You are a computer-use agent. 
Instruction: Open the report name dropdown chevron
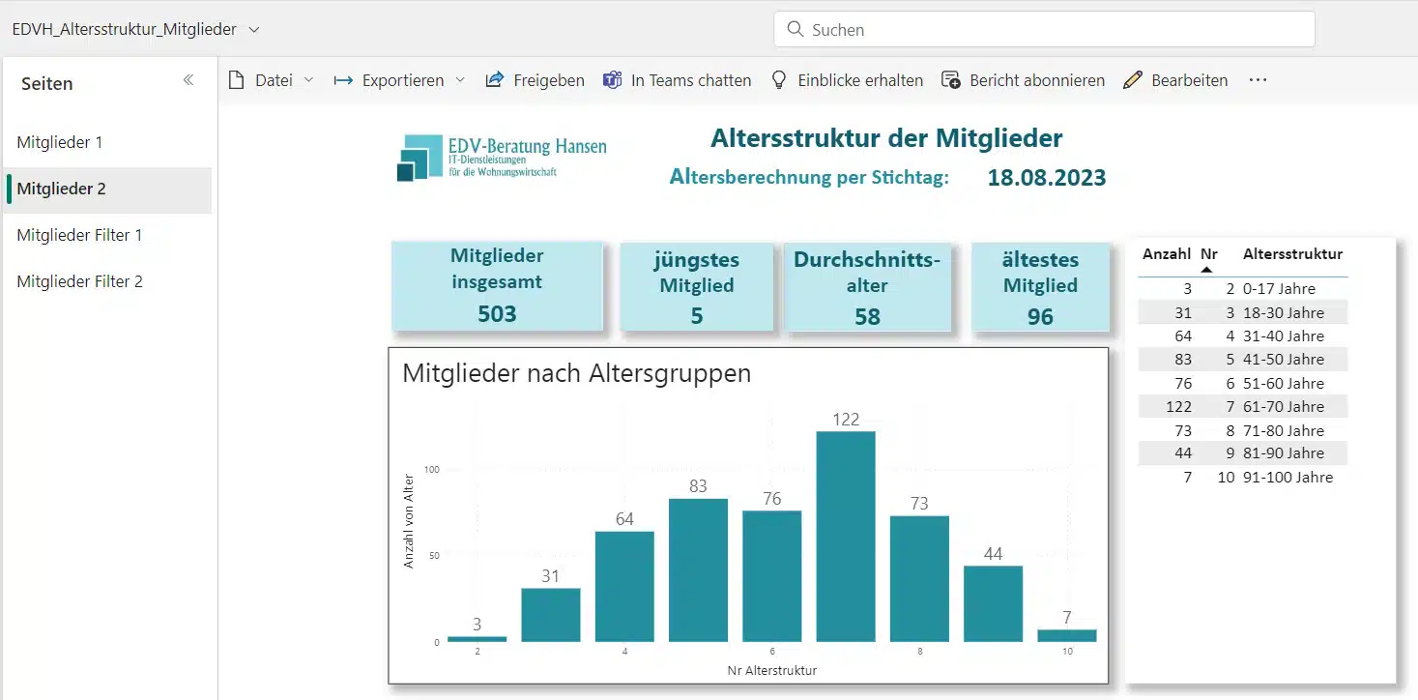[x=254, y=30]
